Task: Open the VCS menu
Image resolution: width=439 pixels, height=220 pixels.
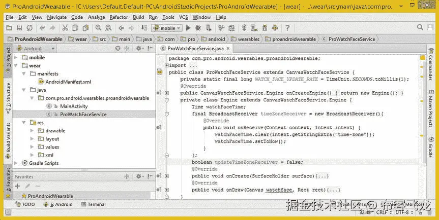Action: tap(184, 17)
